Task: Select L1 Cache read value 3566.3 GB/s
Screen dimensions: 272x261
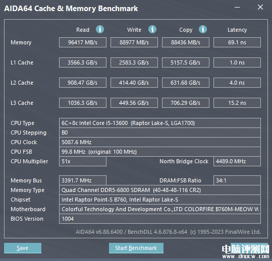Action: click(x=83, y=62)
